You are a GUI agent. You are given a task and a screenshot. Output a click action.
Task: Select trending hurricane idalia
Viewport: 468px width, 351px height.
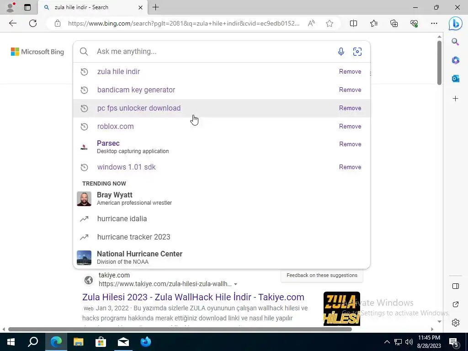pyautogui.click(x=222, y=219)
